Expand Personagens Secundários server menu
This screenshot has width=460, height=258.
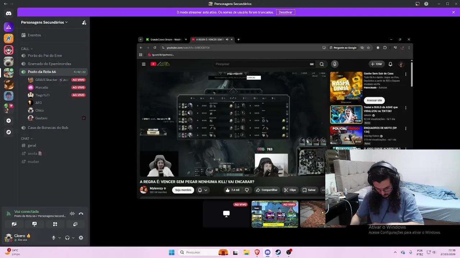(44, 22)
